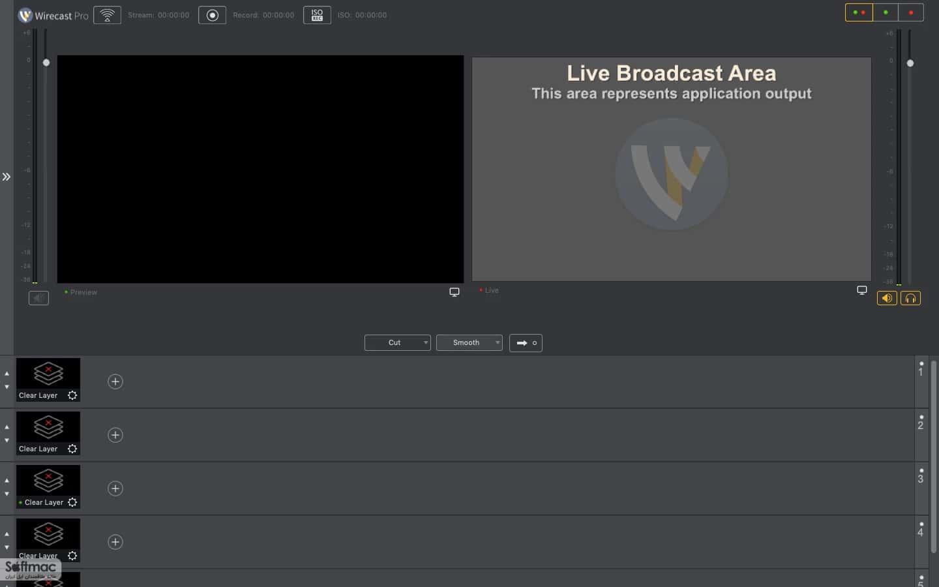This screenshot has height=587, width=939.
Task: Toggle live audio speaker output button
Action: click(887, 298)
